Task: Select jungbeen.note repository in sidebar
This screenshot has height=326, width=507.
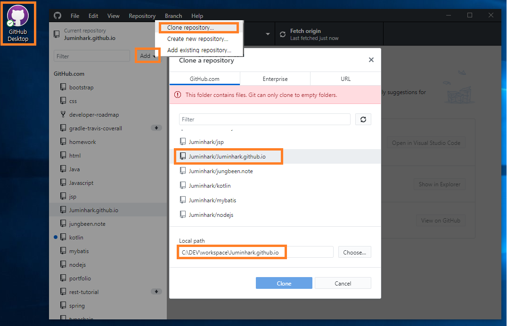Action: (x=108, y=223)
